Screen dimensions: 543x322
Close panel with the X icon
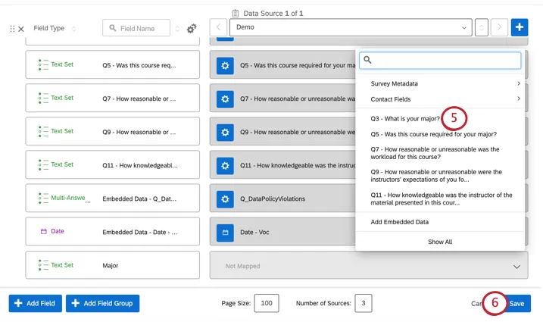point(21,29)
